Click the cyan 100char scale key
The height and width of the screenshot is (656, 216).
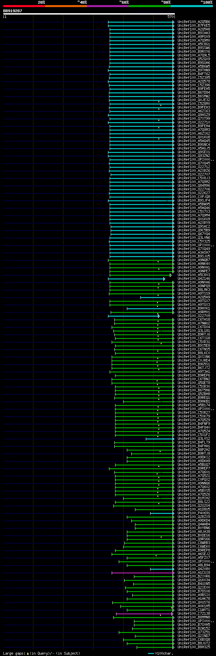pos(151,653)
